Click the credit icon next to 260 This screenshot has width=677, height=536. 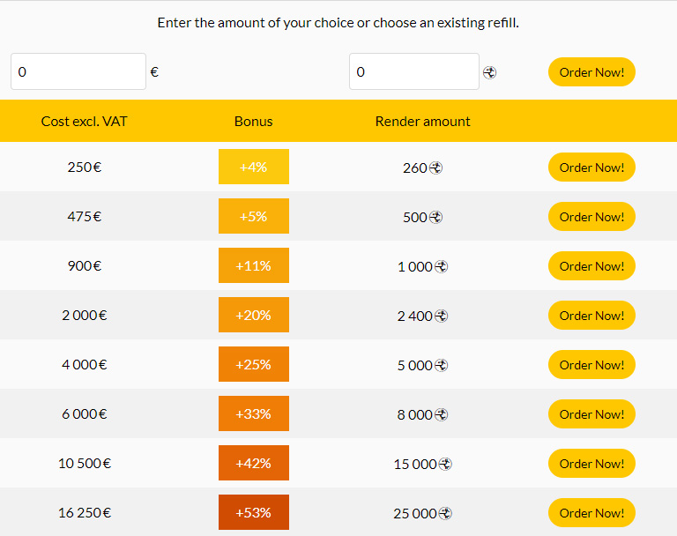pos(435,167)
